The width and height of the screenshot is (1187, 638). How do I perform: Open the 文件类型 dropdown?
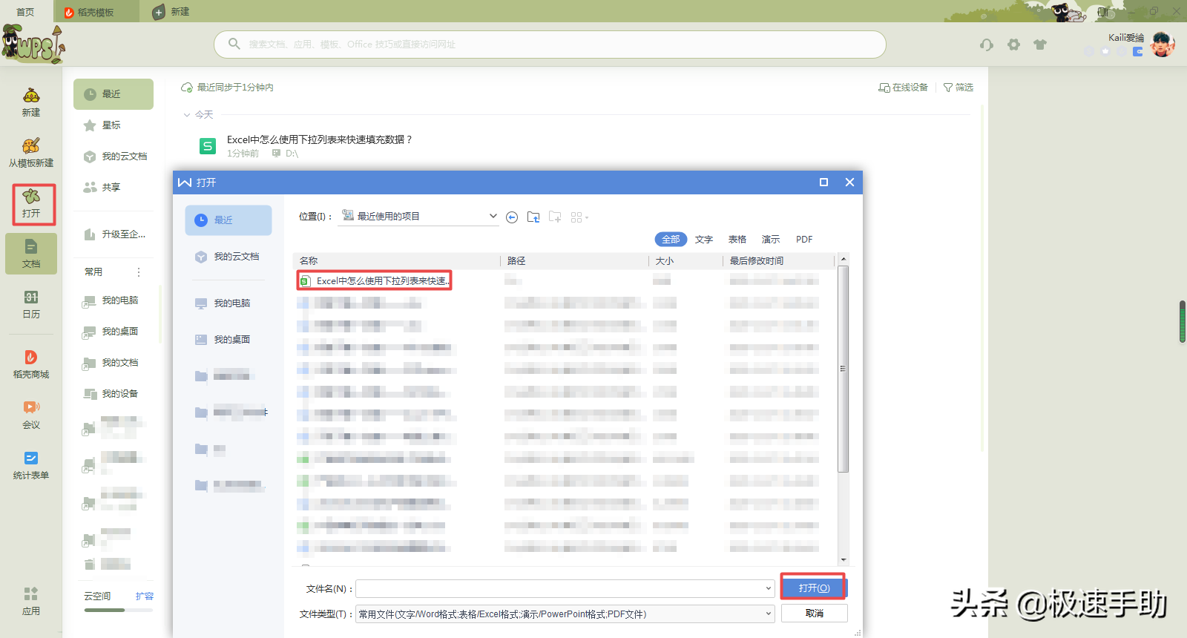(x=565, y=614)
